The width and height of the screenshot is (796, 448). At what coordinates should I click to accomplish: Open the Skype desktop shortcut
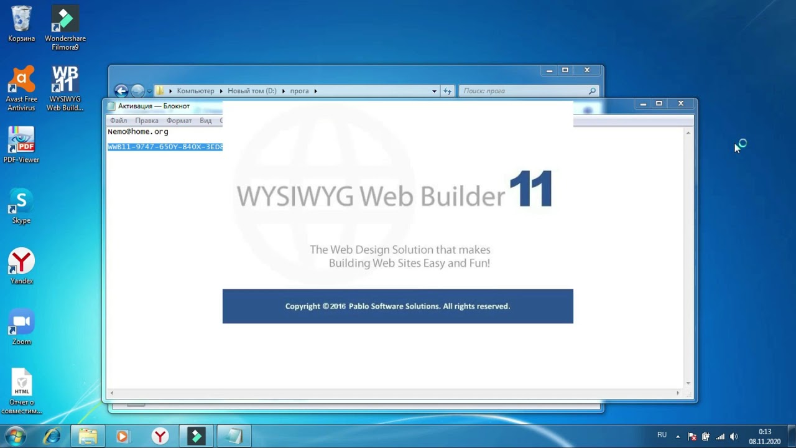(x=21, y=205)
